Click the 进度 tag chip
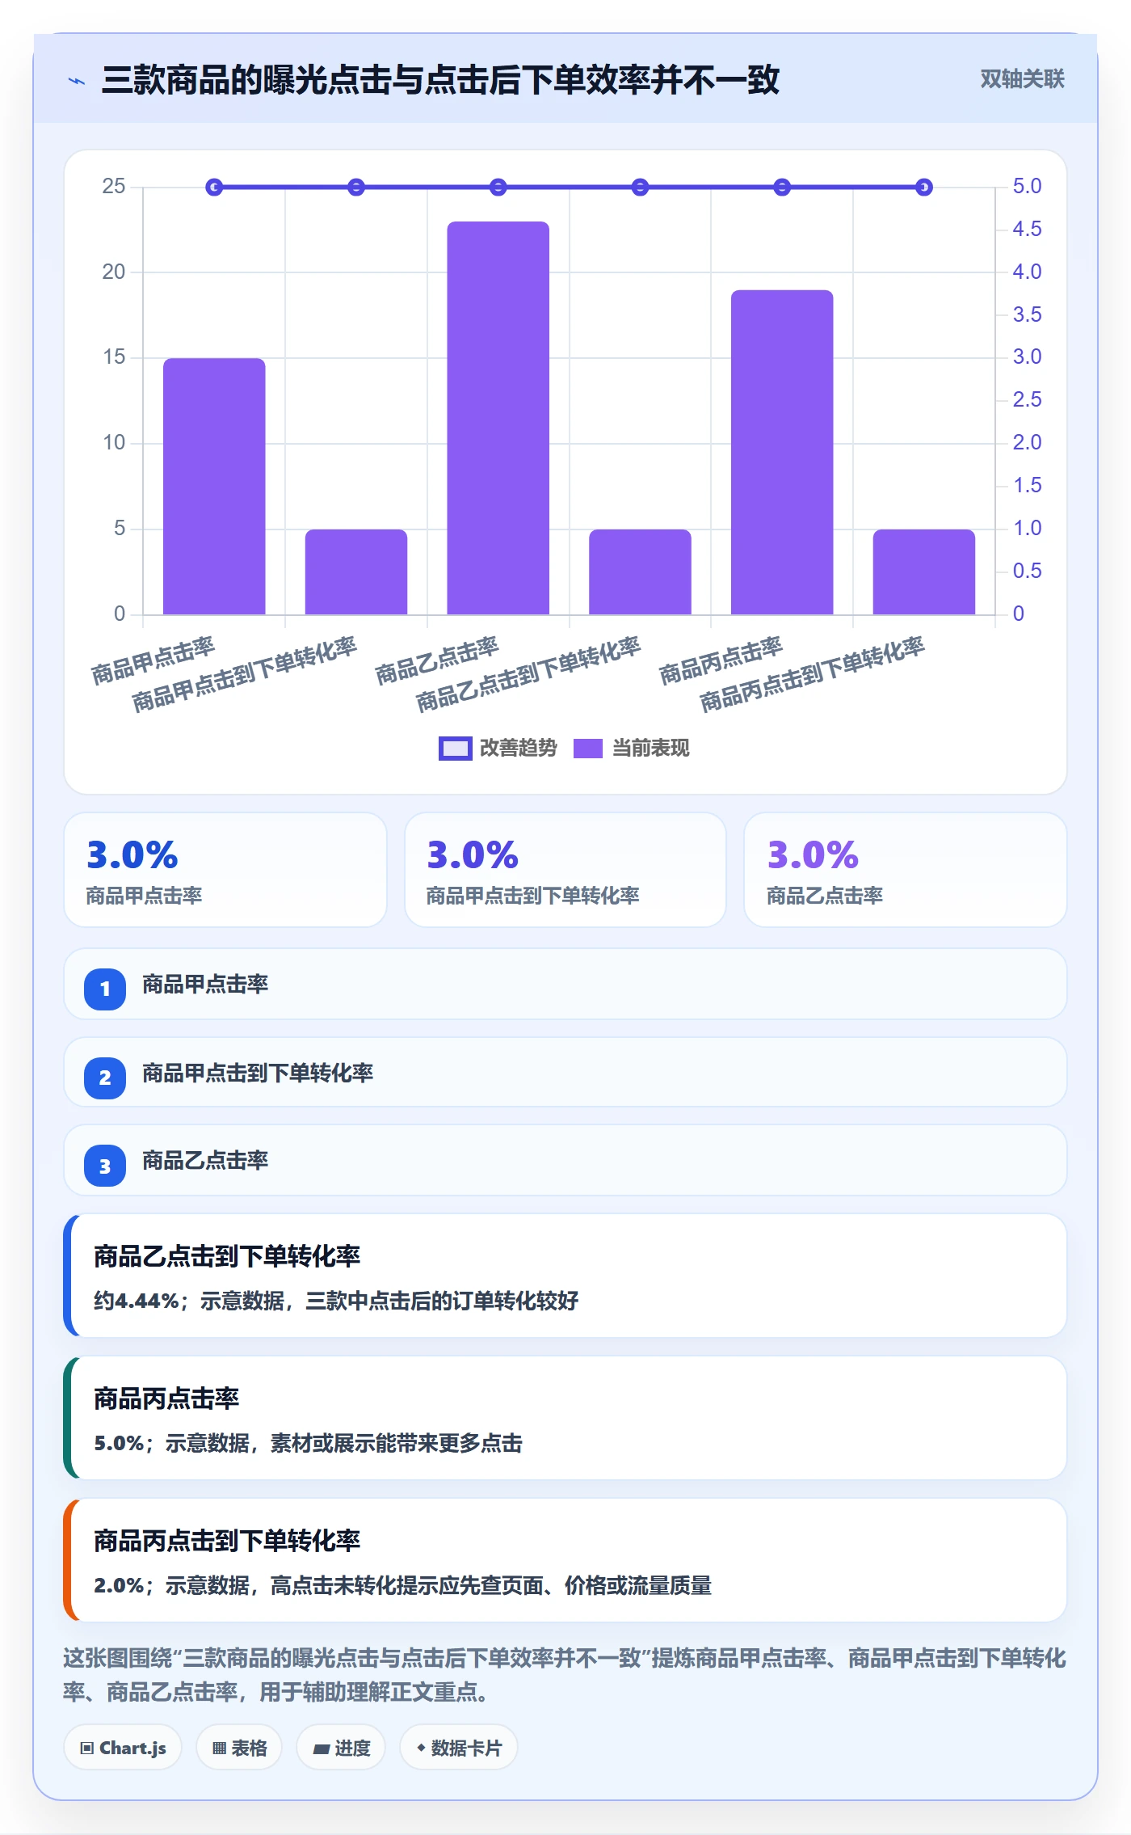 point(341,1748)
